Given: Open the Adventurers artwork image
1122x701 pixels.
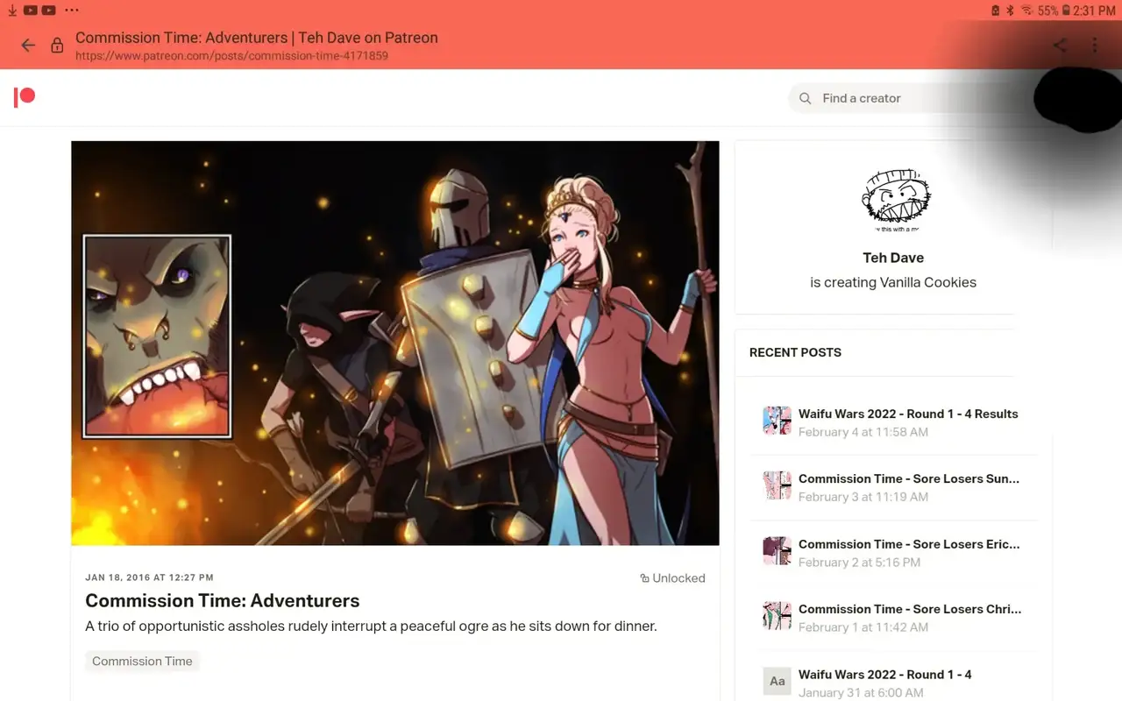Looking at the screenshot, I should [x=394, y=343].
